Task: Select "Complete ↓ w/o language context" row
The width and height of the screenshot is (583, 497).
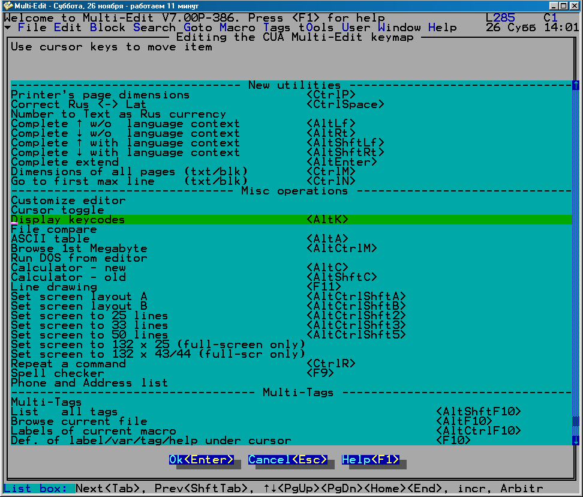Action: point(291,133)
